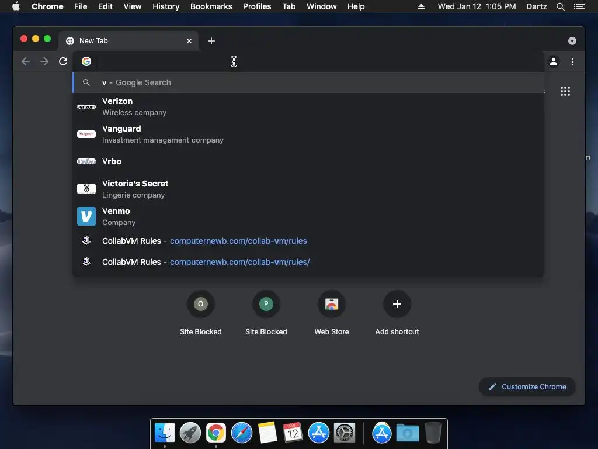Open the History menu
The image size is (598, 449).
[x=166, y=6]
